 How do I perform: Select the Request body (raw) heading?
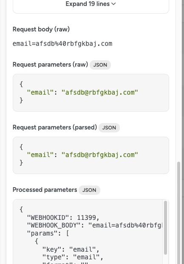(x=41, y=29)
